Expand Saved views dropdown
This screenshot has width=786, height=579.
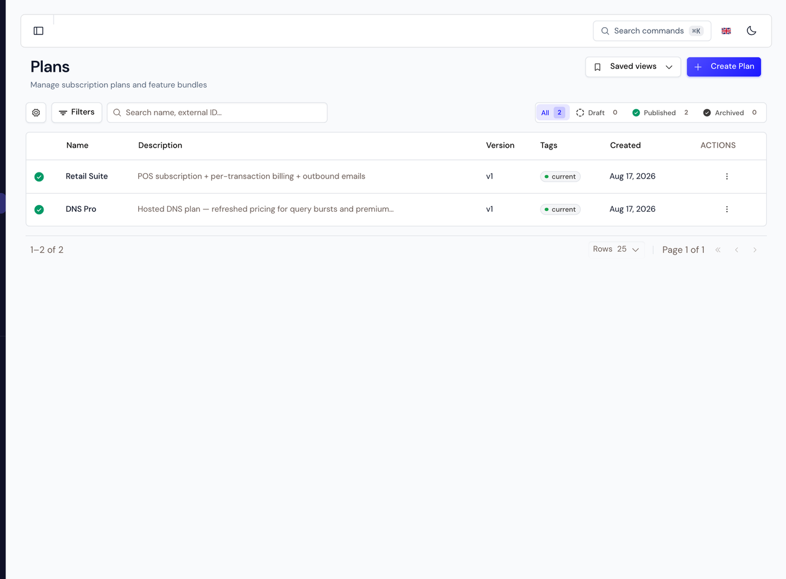click(633, 67)
